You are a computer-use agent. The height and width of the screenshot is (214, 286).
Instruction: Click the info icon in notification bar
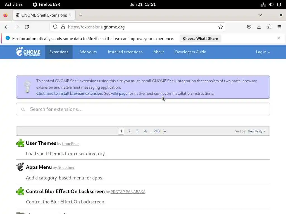[x=8, y=38]
